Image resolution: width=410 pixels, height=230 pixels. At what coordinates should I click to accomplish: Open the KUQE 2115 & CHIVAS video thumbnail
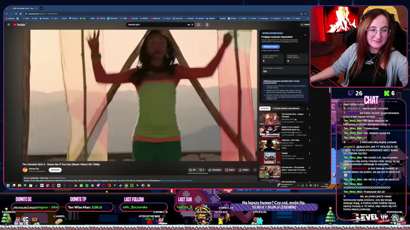[270, 132]
